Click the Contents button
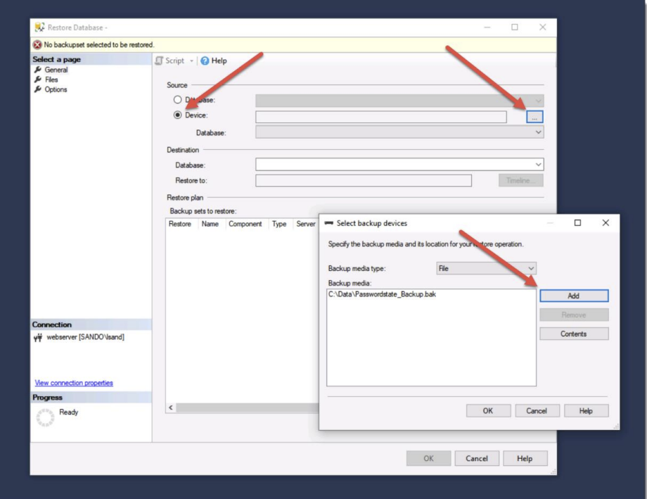Screen dimensions: 647x499 (x=574, y=334)
